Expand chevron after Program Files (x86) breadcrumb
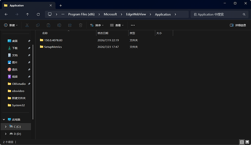This screenshot has width=251, height=145. pyautogui.click(x=99, y=15)
